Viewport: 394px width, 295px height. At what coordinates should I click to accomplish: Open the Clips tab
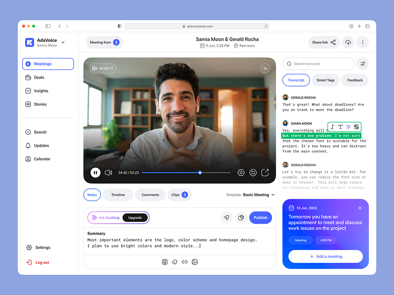[179, 195]
